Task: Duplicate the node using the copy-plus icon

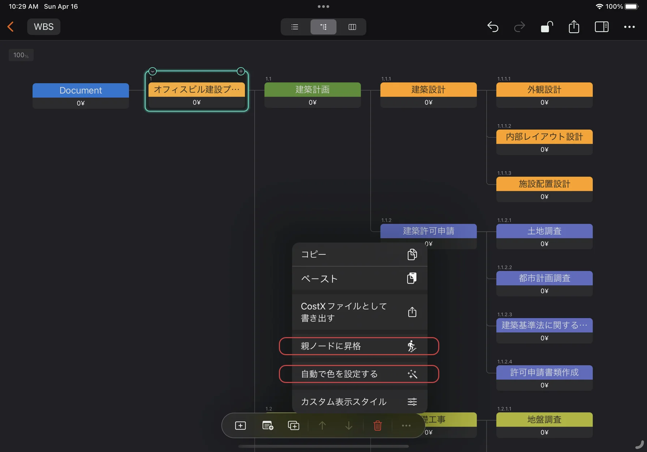Action: coord(294,426)
